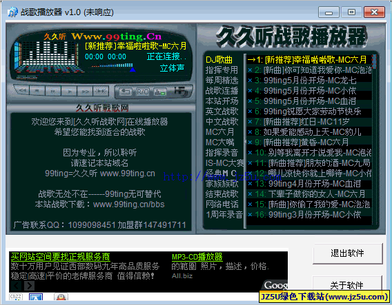Image resolution: width=392 pixels, height=305 pixels.
Task: Click the 退出软件 button
Action: point(348,253)
